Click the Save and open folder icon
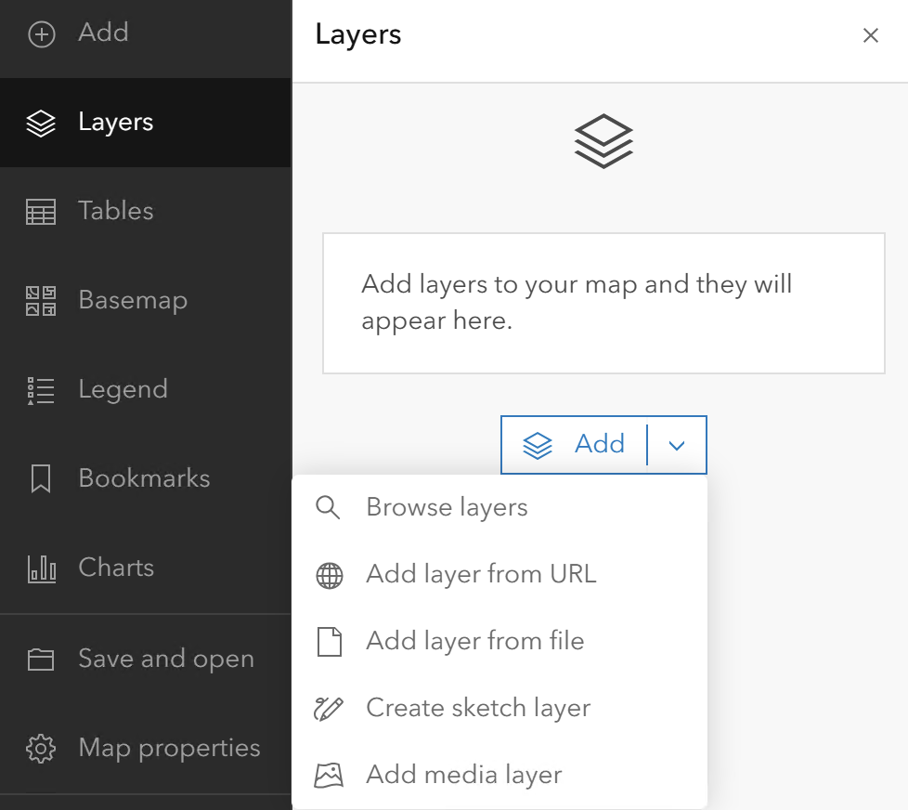 click(x=42, y=660)
